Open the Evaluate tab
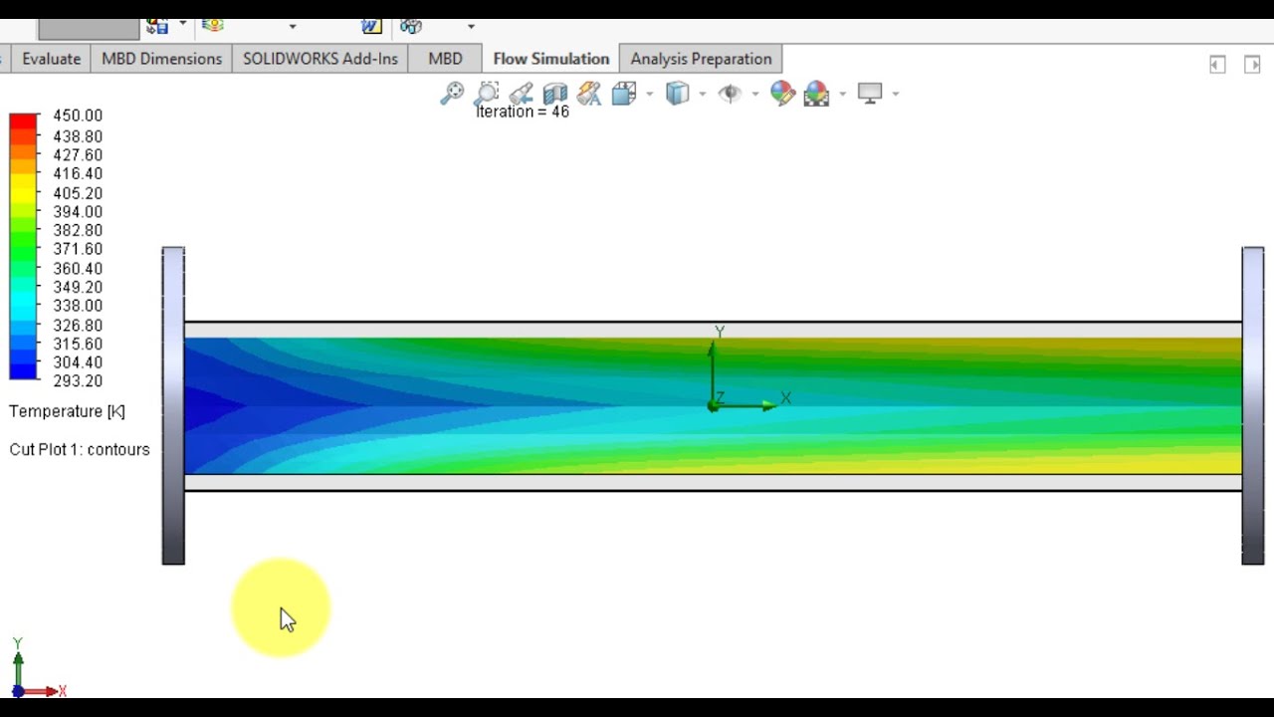1274x717 pixels. (x=51, y=59)
